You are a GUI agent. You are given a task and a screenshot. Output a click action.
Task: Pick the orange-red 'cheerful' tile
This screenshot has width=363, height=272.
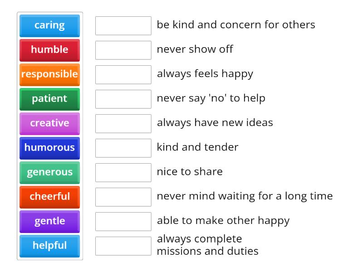[49, 197]
